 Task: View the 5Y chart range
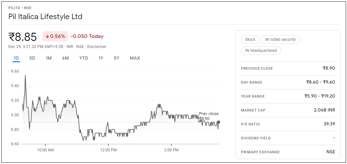point(117,58)
